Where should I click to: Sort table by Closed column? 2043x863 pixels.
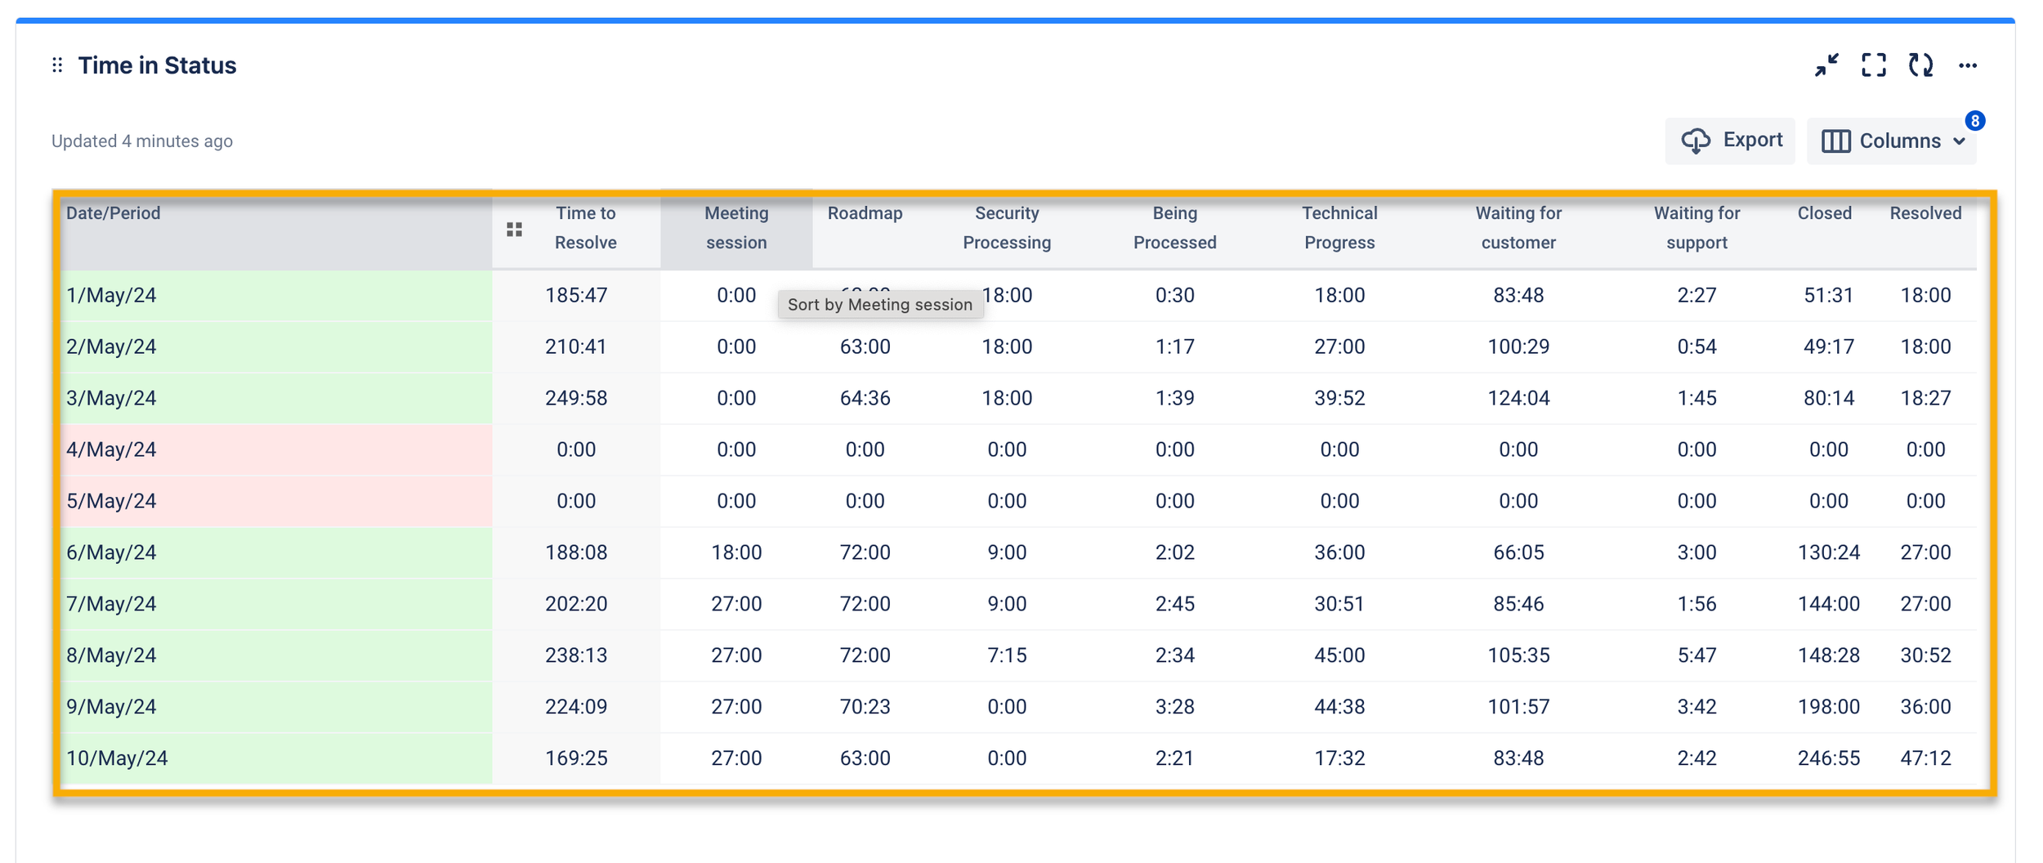coord(1824,213)
